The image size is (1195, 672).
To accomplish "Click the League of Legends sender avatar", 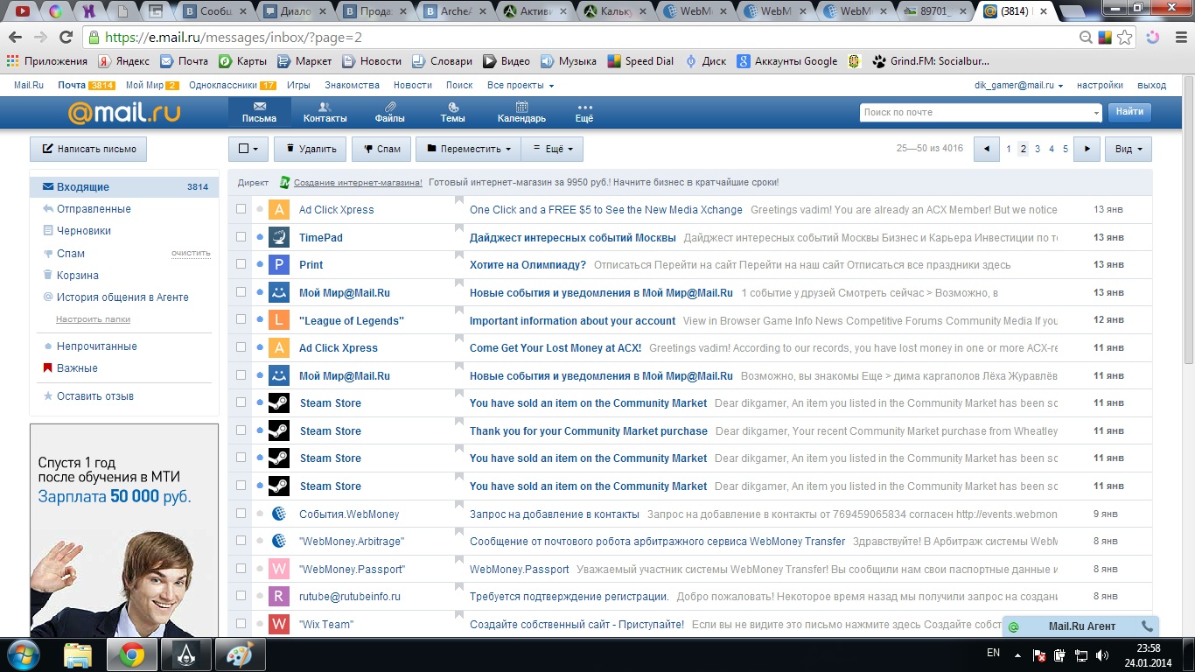I will pos(278,320).
